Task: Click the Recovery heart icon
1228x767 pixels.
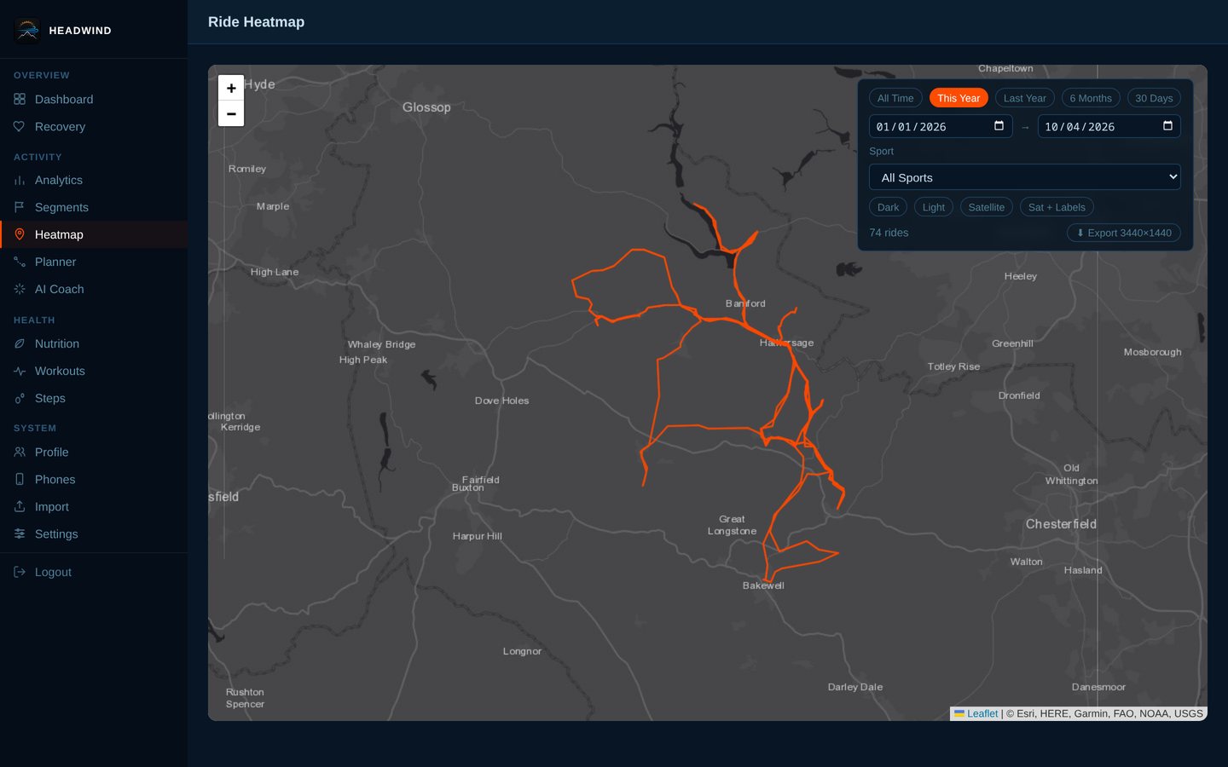Action: (x=20, y=127)
